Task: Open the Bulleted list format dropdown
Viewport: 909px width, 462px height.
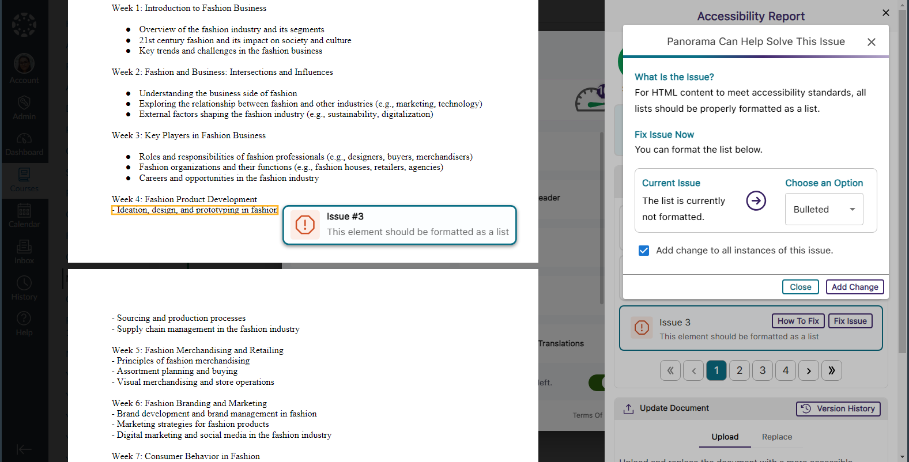Action: (x=824, y=210)
